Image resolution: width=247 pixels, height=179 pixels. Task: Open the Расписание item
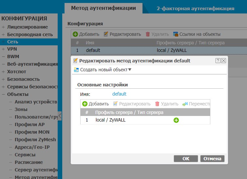(x=29, y=162)
